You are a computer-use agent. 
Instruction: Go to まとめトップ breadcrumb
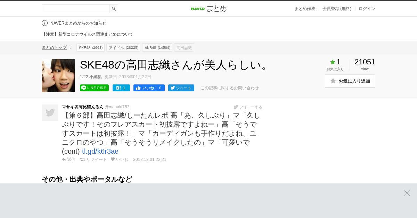(54, 47)
